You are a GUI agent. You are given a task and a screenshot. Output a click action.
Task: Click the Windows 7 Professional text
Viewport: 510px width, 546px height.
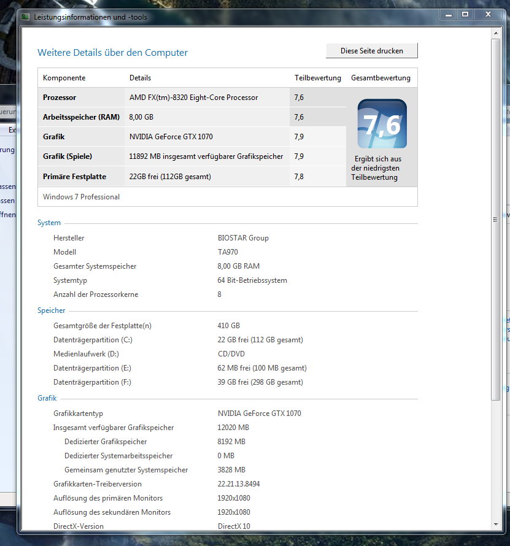pyautogui.click(x=81, y=197)
